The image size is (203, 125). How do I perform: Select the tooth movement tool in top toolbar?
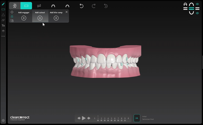15,6
